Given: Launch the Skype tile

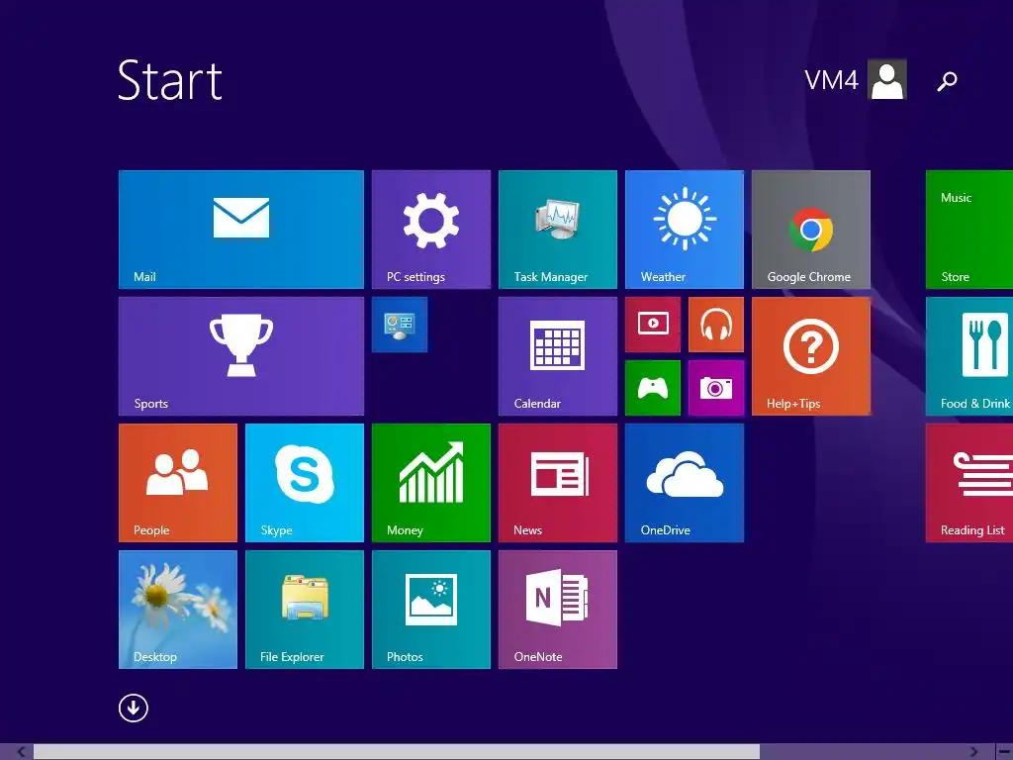Looking at the screenshot, I should click(x=305, y=483).
